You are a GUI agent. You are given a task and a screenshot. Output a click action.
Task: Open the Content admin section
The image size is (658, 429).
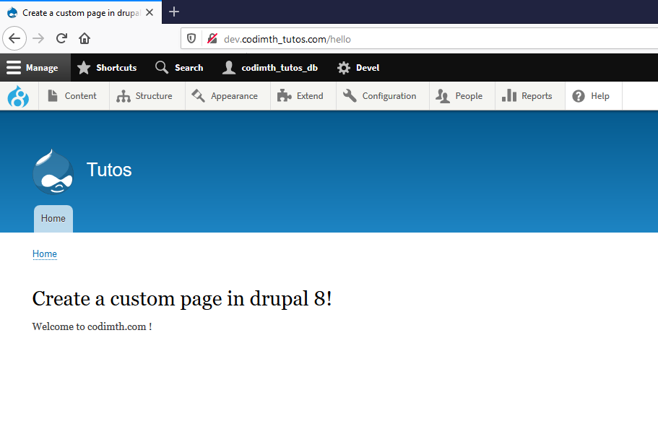pyautogui.click(x=73, y=95)
